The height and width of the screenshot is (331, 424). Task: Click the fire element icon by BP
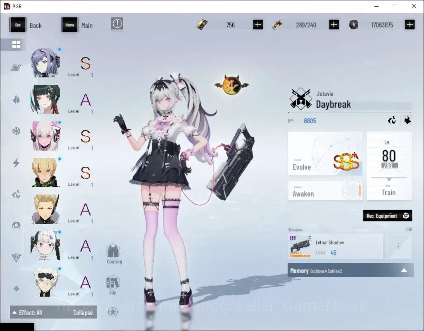pos(407,120)
